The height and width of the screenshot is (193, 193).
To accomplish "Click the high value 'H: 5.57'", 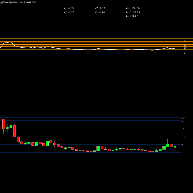I will tap(100, 8).
